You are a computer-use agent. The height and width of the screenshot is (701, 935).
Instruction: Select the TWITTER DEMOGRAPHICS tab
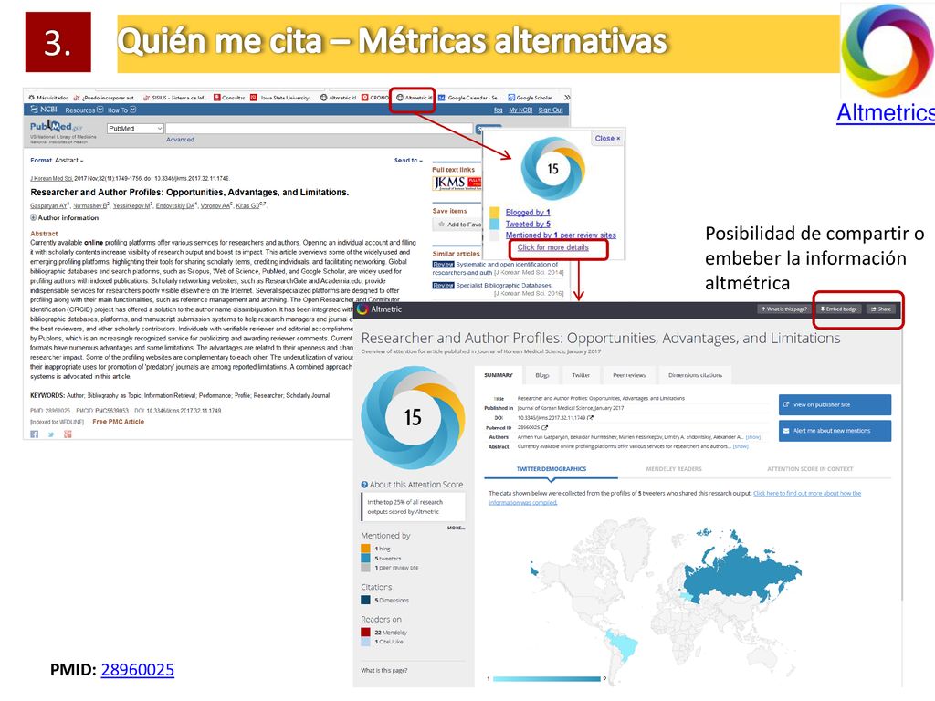(x=551, y=469)
